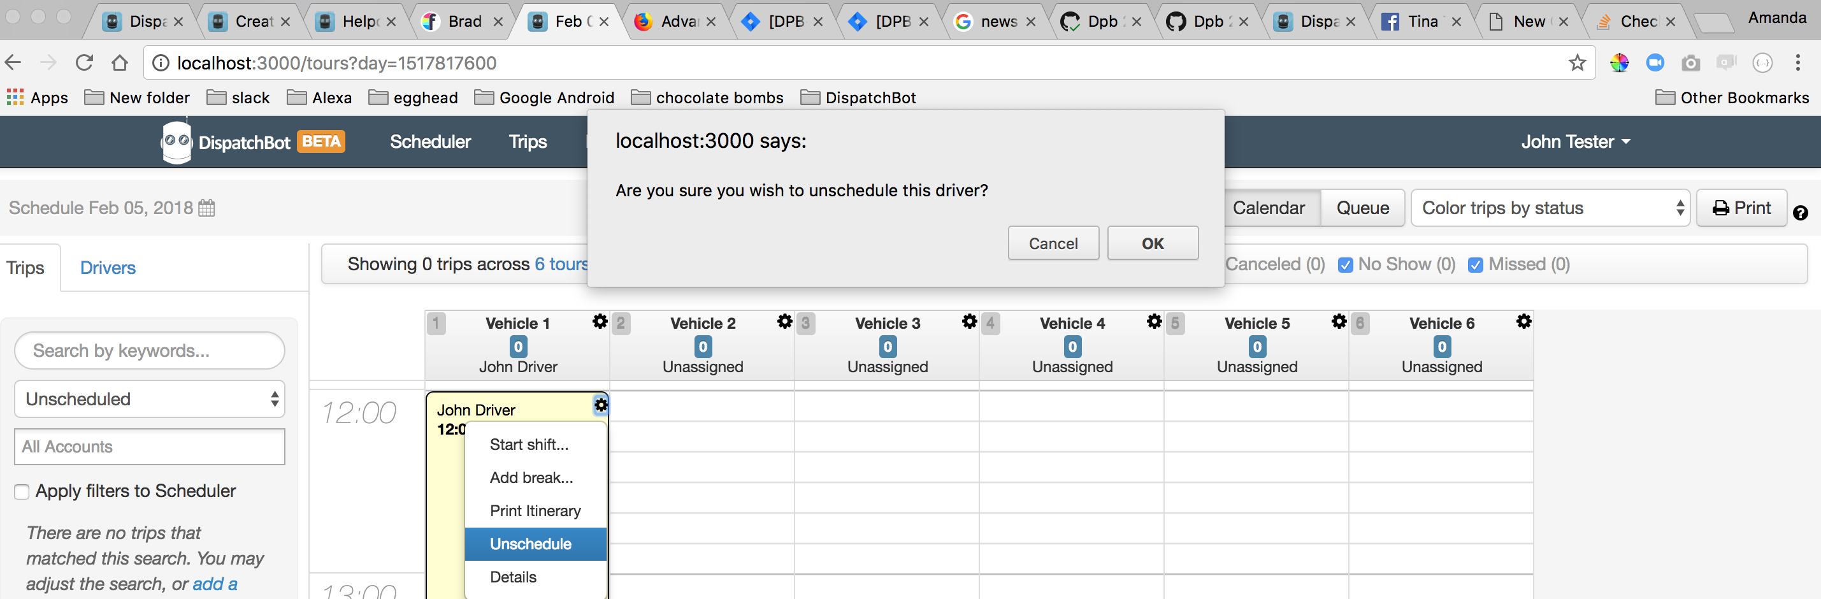
Task: Open Vehicle 4 gear settings
Action: click(1154, 322)
